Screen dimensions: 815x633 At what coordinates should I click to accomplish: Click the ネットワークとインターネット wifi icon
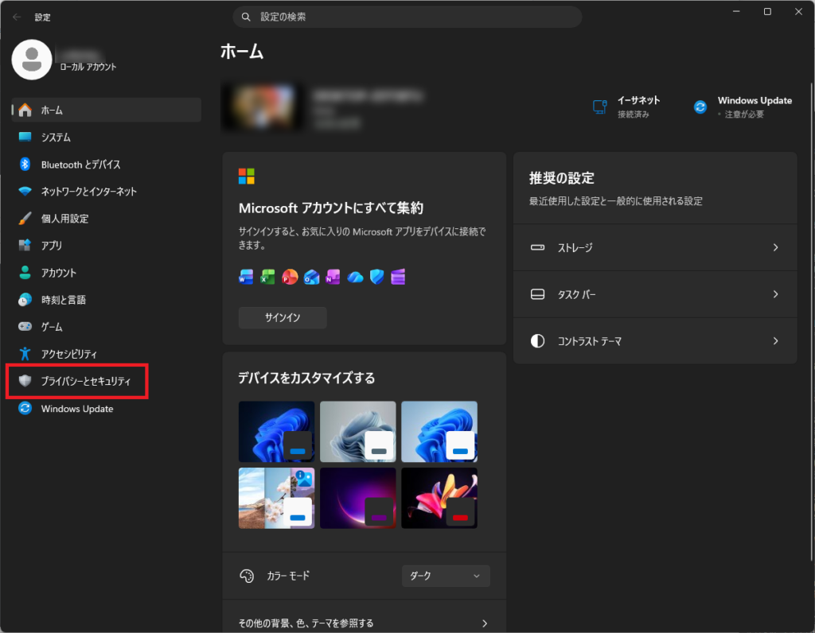tap(25, 191)
